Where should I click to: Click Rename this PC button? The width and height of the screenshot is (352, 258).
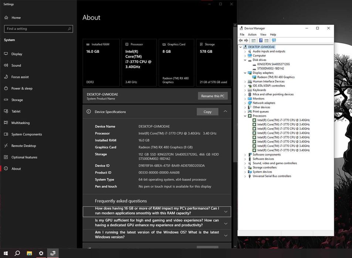pyautogui.click(x=213, y=96)
